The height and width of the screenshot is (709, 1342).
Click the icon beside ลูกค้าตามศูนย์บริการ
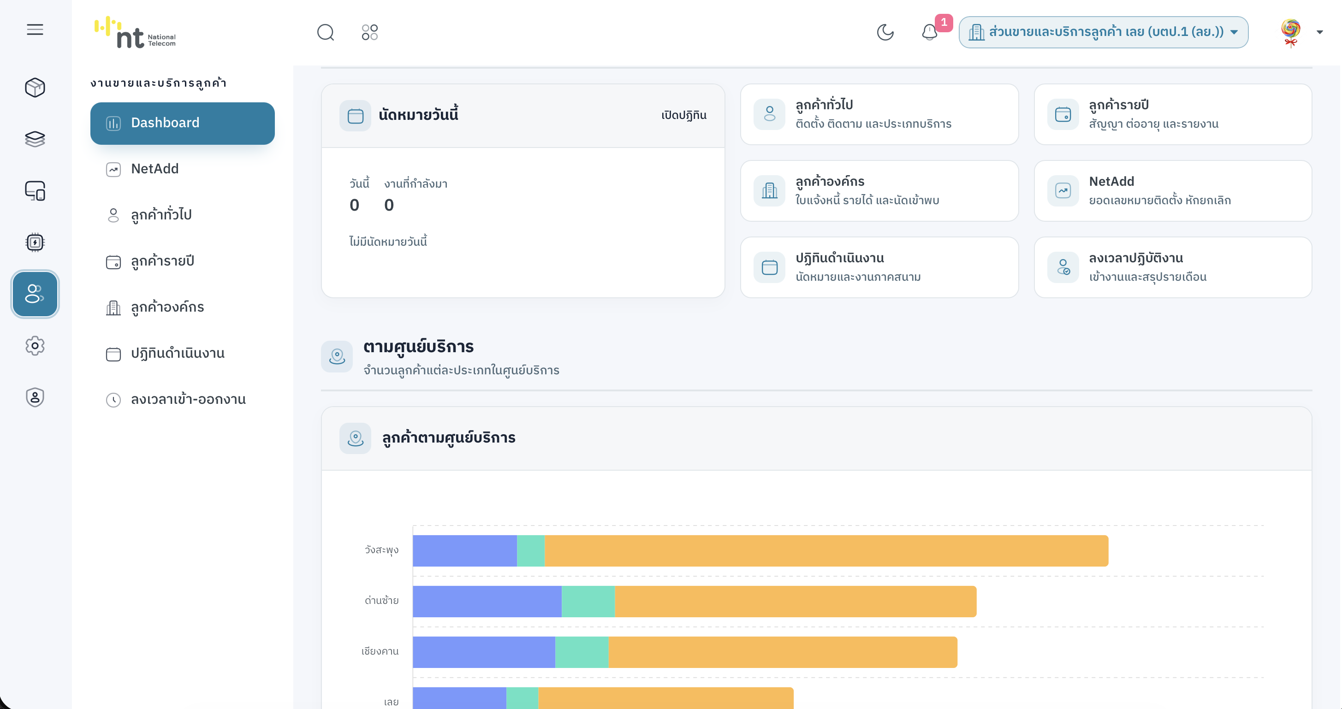355,438
